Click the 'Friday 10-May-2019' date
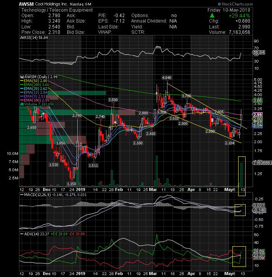Screen dimensions: 272x277 click(x=229, y=10)
